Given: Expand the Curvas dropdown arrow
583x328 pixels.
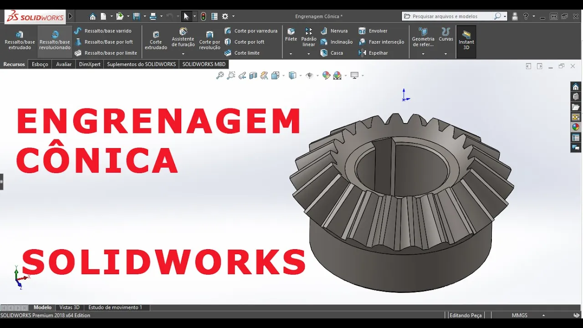Looking at the screenshot, I should (x=445, y=54).
